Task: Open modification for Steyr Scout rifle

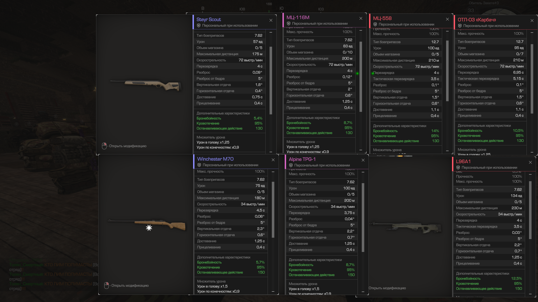Action: pos(127,146)
